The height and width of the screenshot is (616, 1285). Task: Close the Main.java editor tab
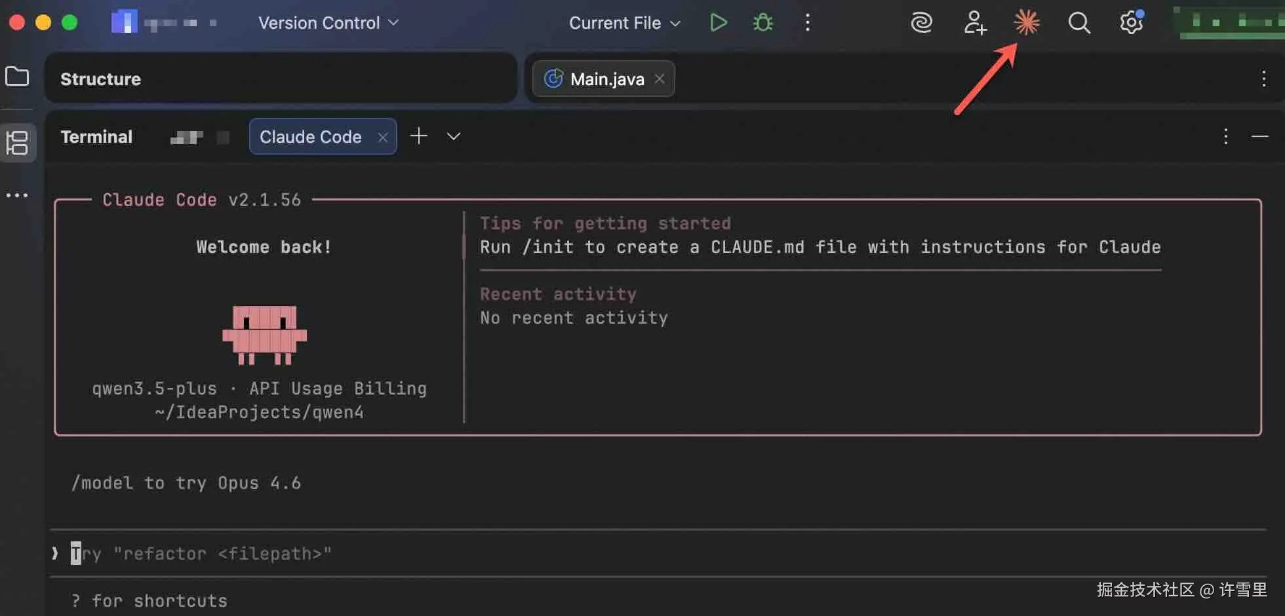point(660,79)
